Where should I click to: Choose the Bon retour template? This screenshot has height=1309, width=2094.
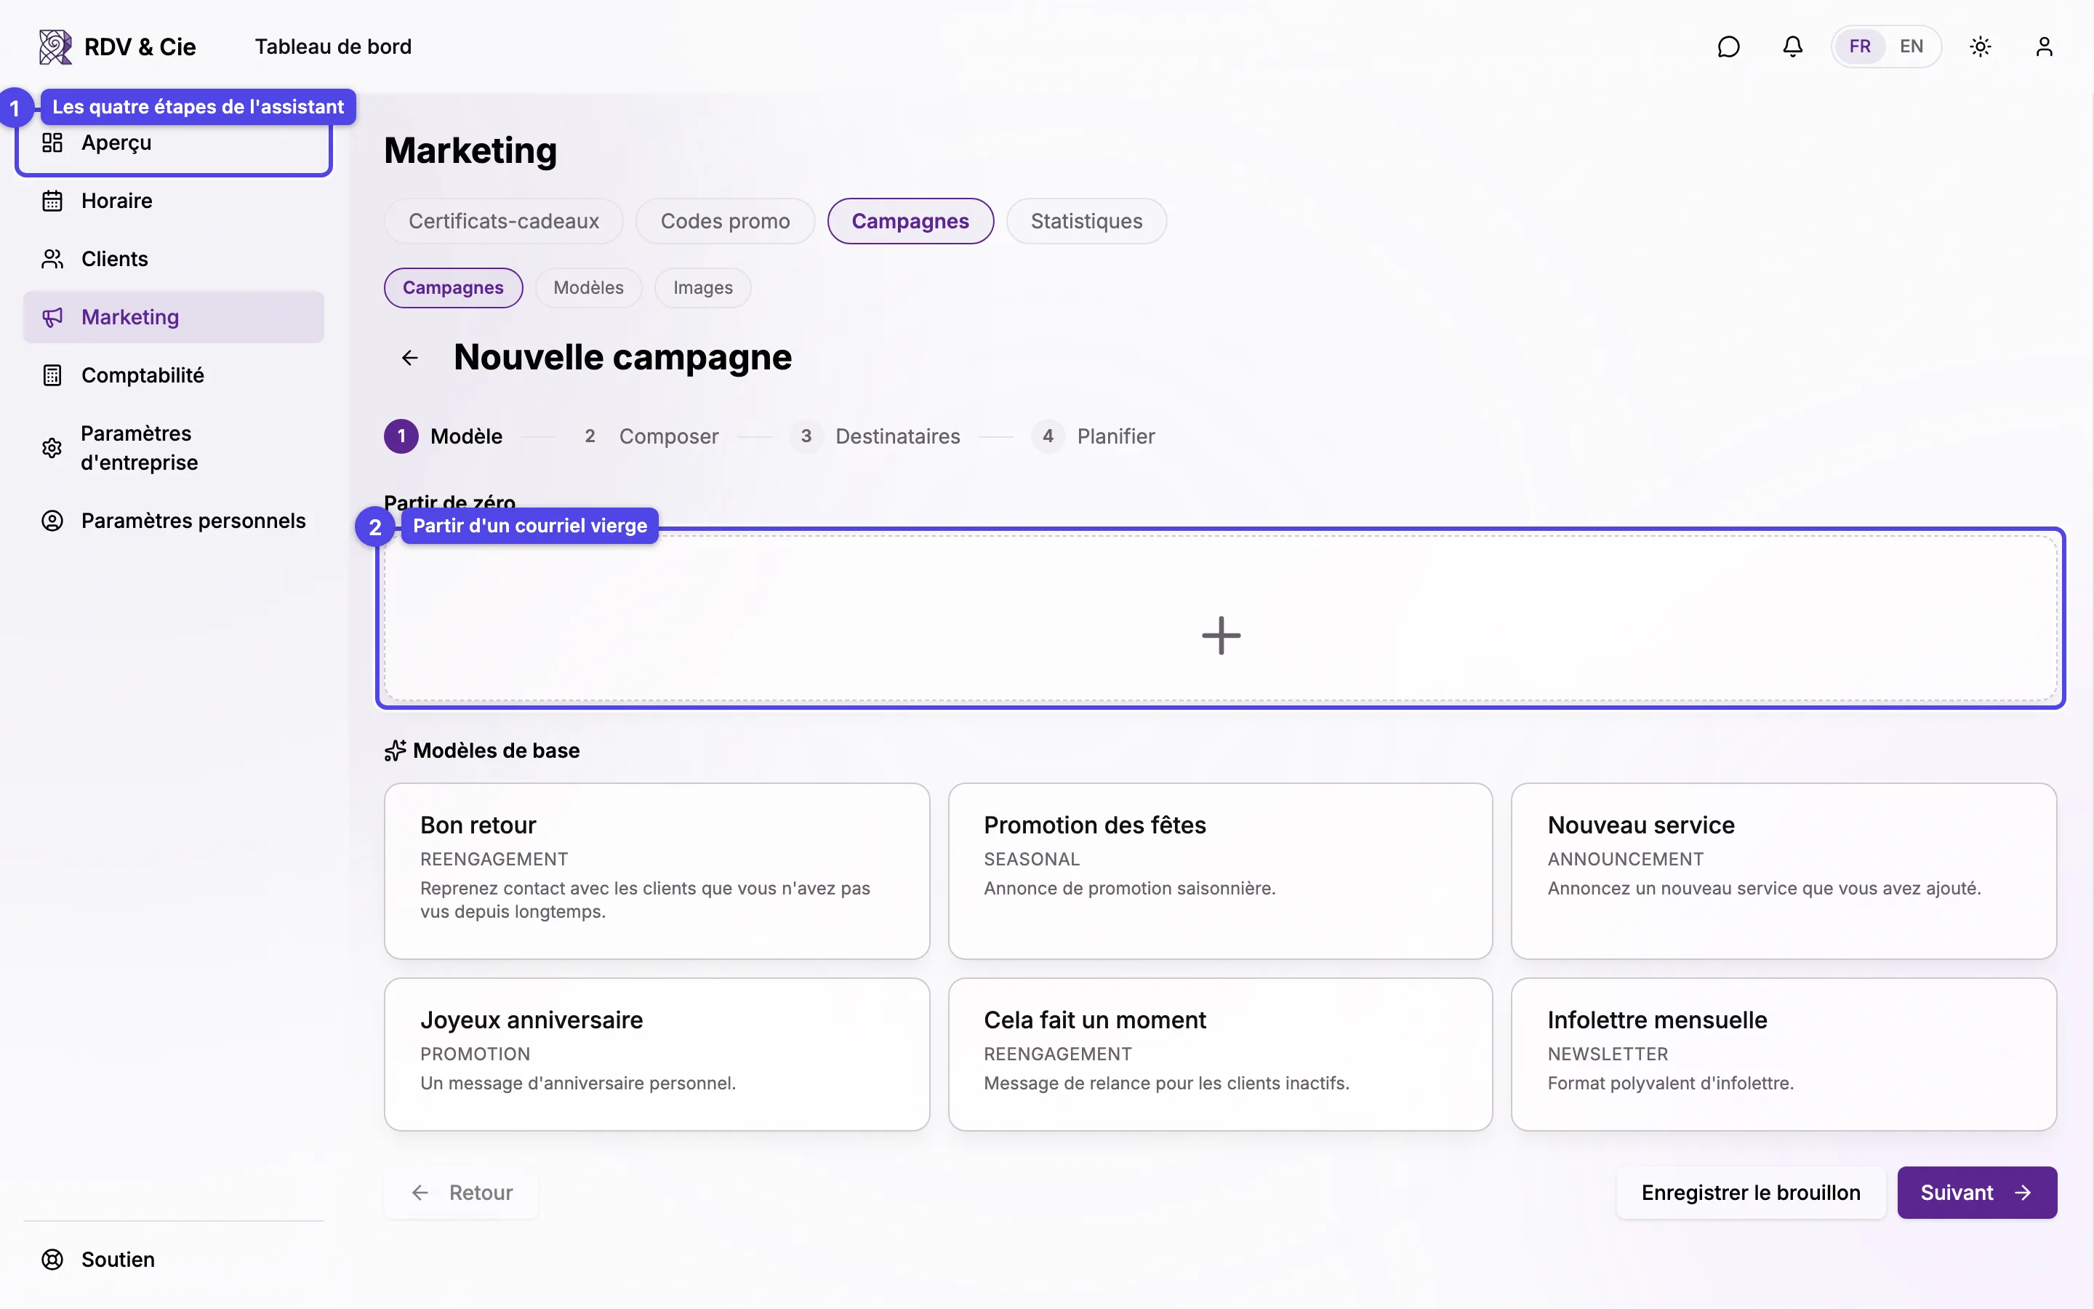tap(657, 871)
